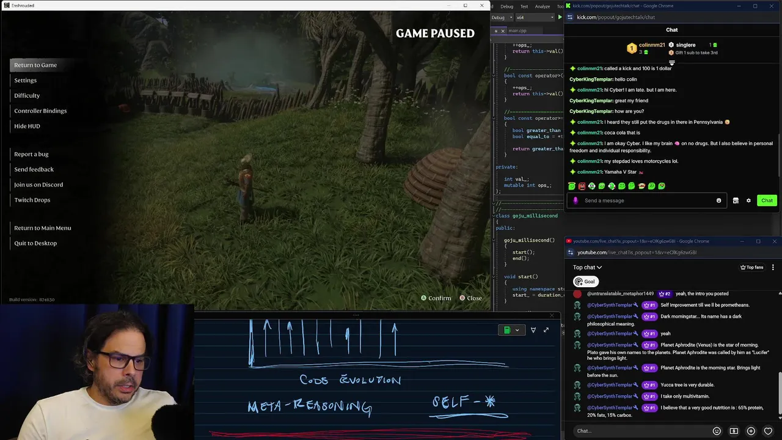
Task: Click the Super Chat dollar icon
Action: point(734,431)
